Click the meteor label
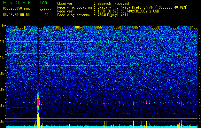Screen dimensions: 201x128 45,10
